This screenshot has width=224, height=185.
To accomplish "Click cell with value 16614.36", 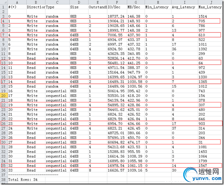I will click(117, 156).
